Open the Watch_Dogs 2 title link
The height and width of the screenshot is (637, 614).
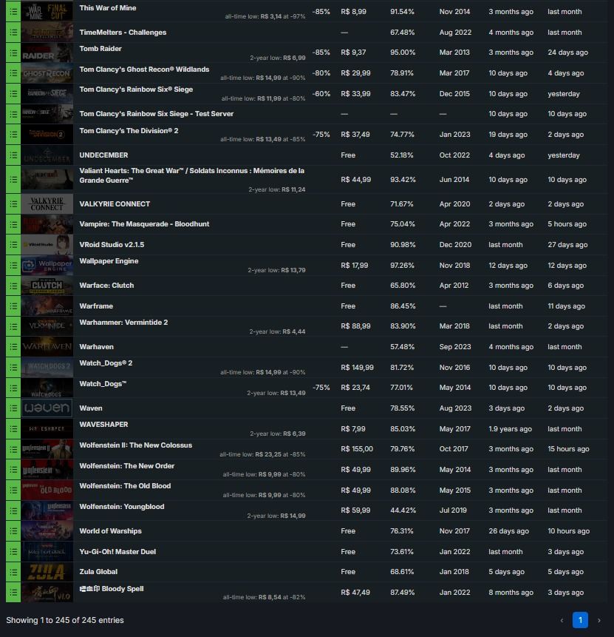pyautogui.click(x=106, y=363)
